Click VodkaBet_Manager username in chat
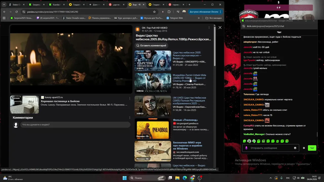The height and width of the screenshot is (182, 324). pyautogui.click(x=254, y=134)
